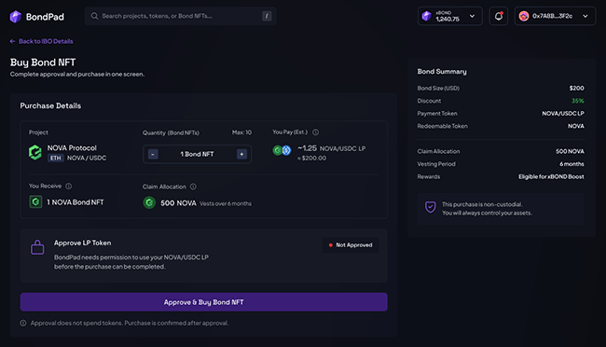Click the NOVA Protocol project name
Image resolution: width=606 pixels, height=347 pixels.
[72, 147]
